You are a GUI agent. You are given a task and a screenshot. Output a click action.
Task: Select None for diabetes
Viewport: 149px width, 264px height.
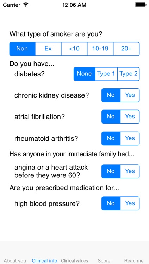pyautogui.click(x=85, y=74)
